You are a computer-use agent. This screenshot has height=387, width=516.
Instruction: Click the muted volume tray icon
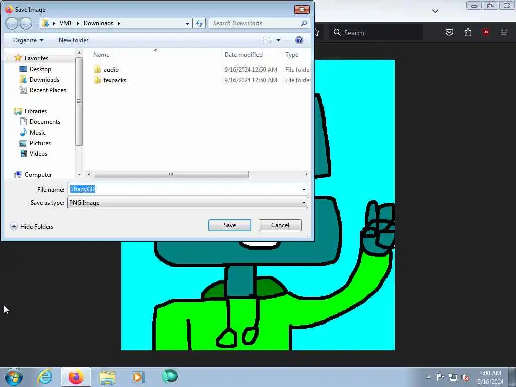(x=465, y=377)
